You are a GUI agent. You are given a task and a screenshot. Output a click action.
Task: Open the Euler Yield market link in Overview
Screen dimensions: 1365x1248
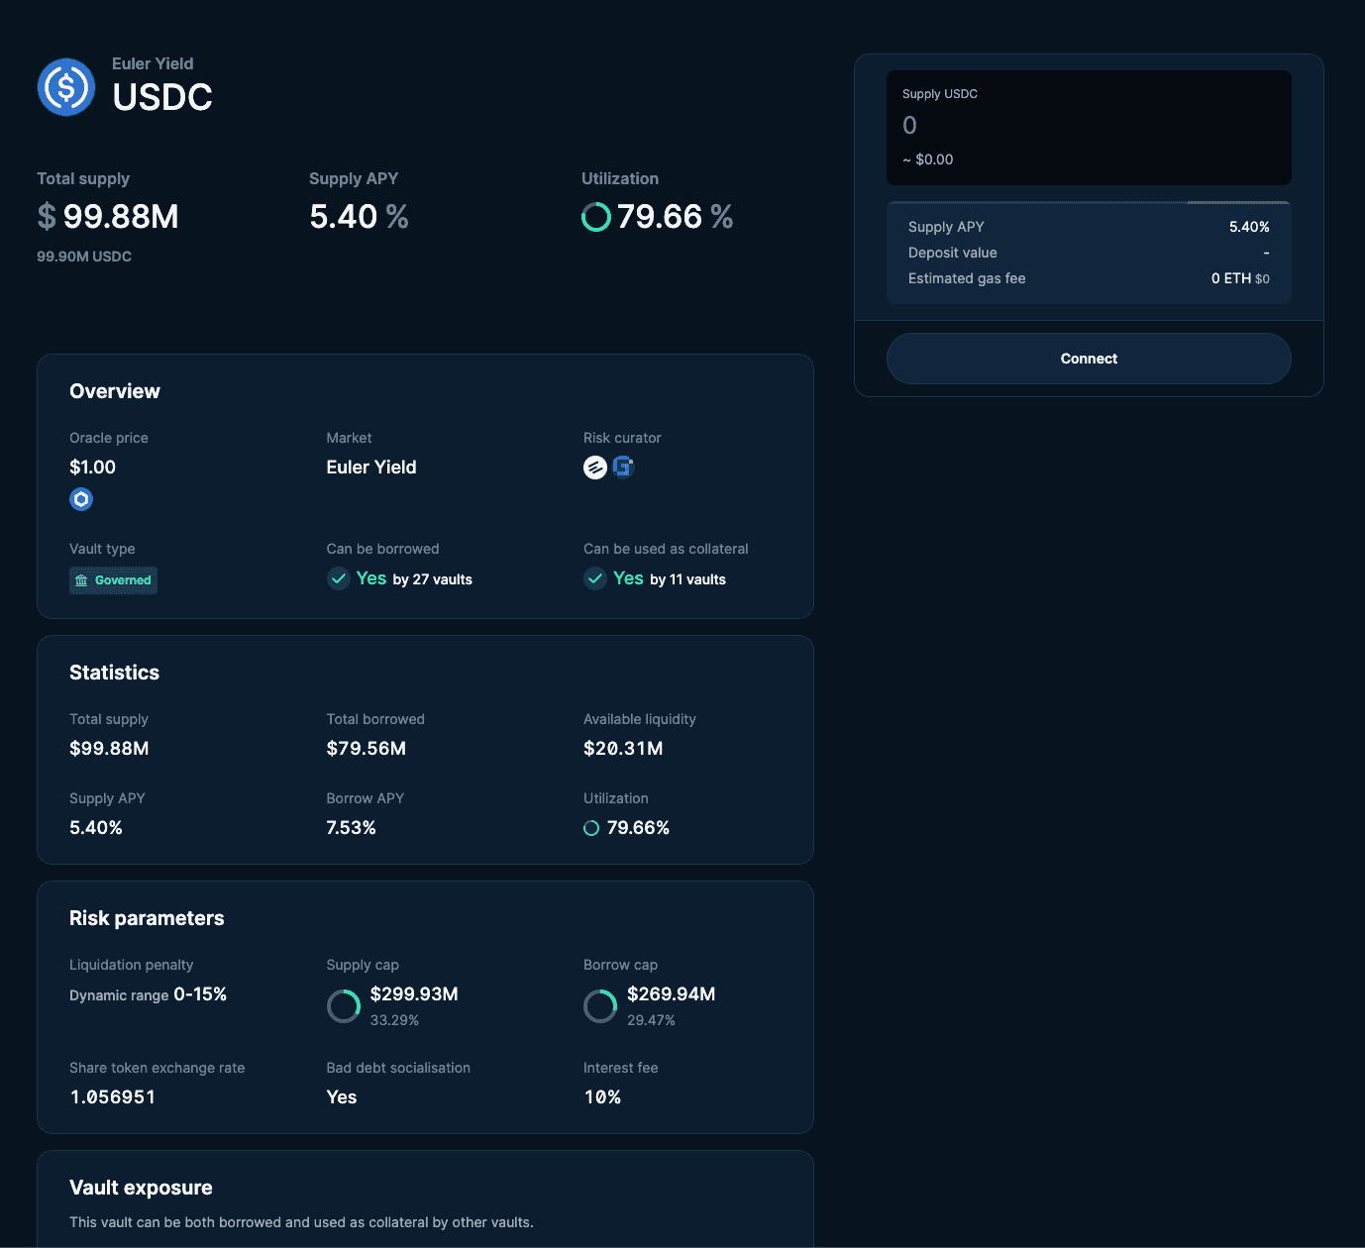coord(371,468)
